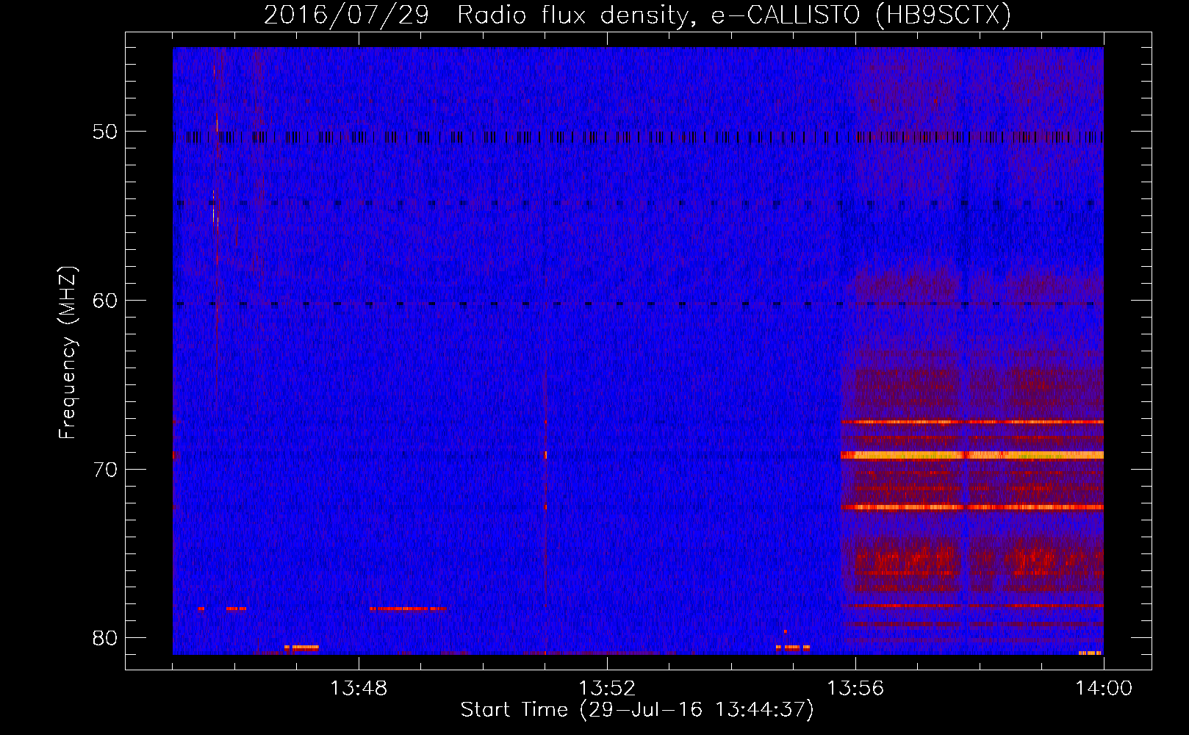Select the 'Frequency (MHZ)' y-axis label

68,353
